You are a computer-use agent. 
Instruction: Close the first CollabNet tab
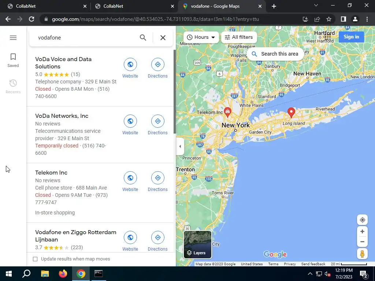click(x=85, y=6)
